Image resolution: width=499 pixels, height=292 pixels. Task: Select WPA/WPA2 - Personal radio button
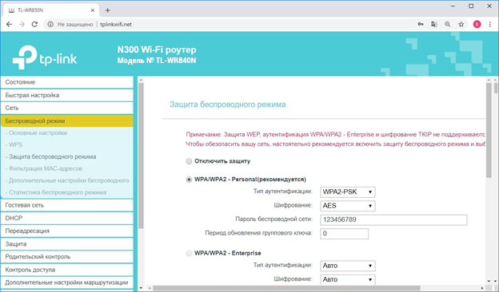pos(189,180)
